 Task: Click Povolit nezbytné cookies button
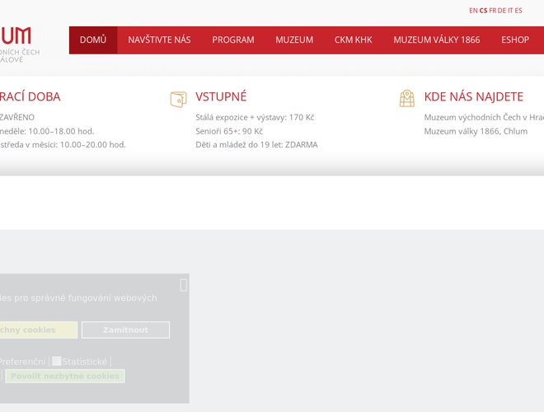(x=65, y=377)
